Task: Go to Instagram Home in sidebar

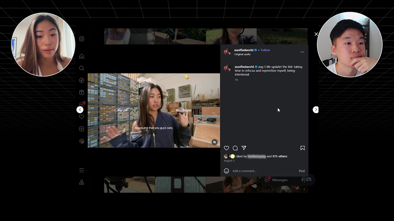Action: tap(82, 56)
